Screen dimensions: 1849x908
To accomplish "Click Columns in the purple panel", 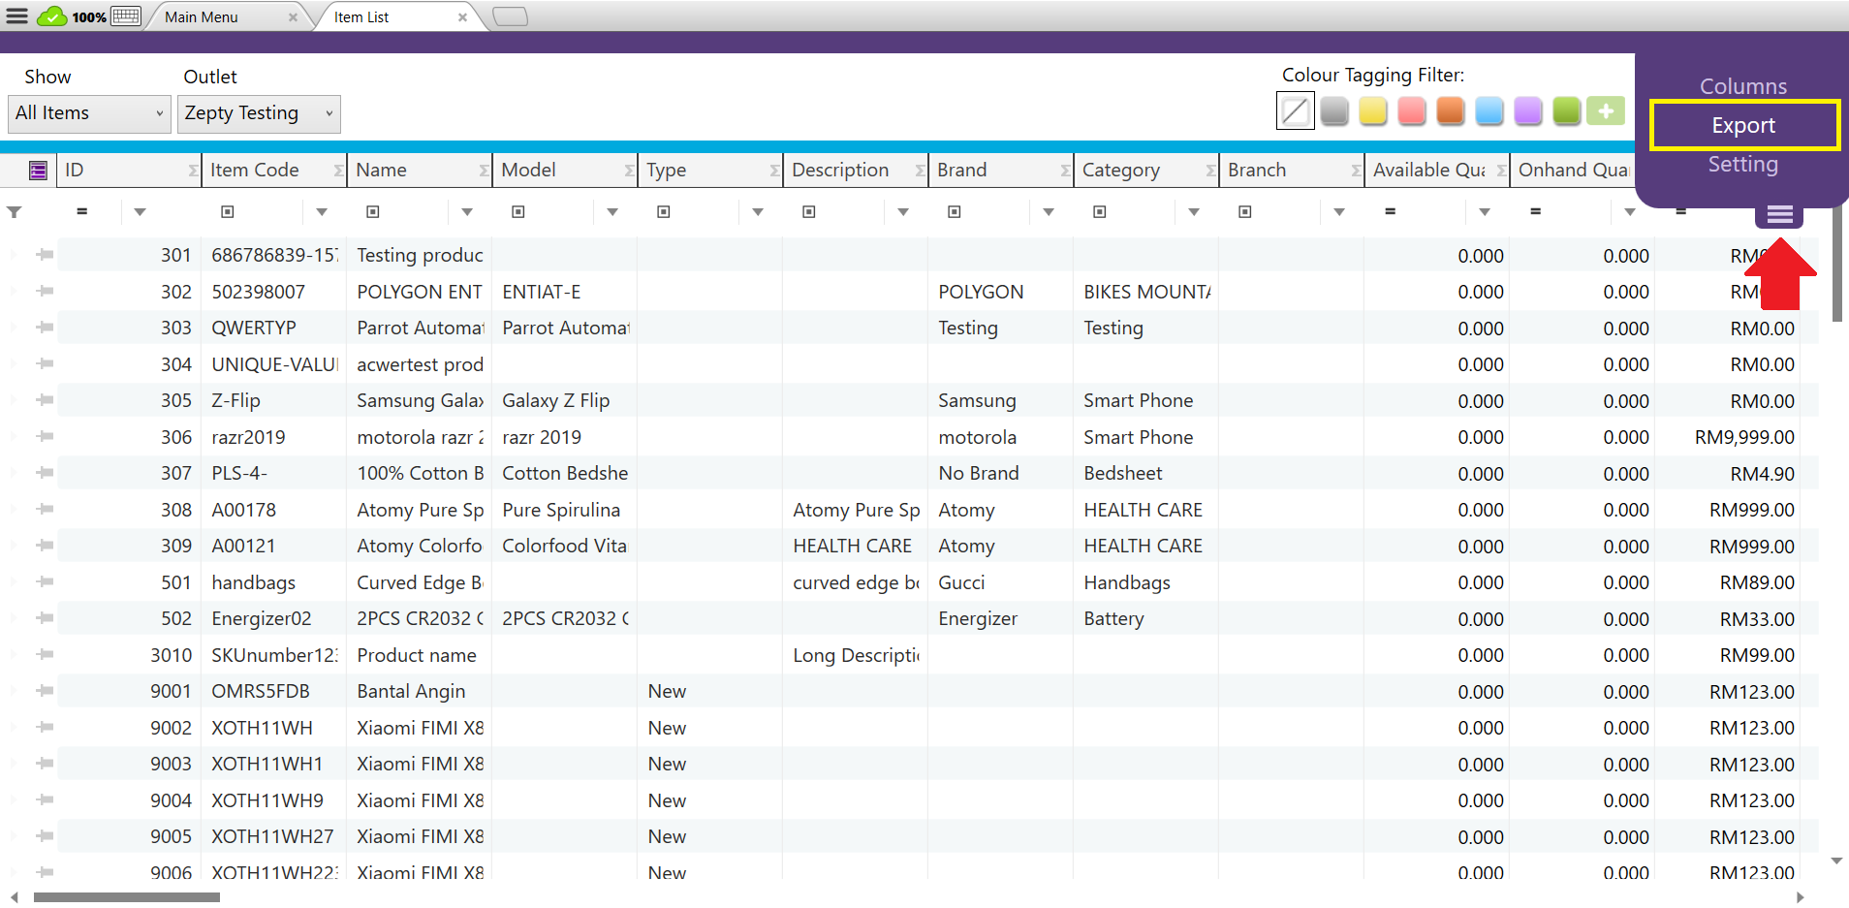I will click(1742, 86).
